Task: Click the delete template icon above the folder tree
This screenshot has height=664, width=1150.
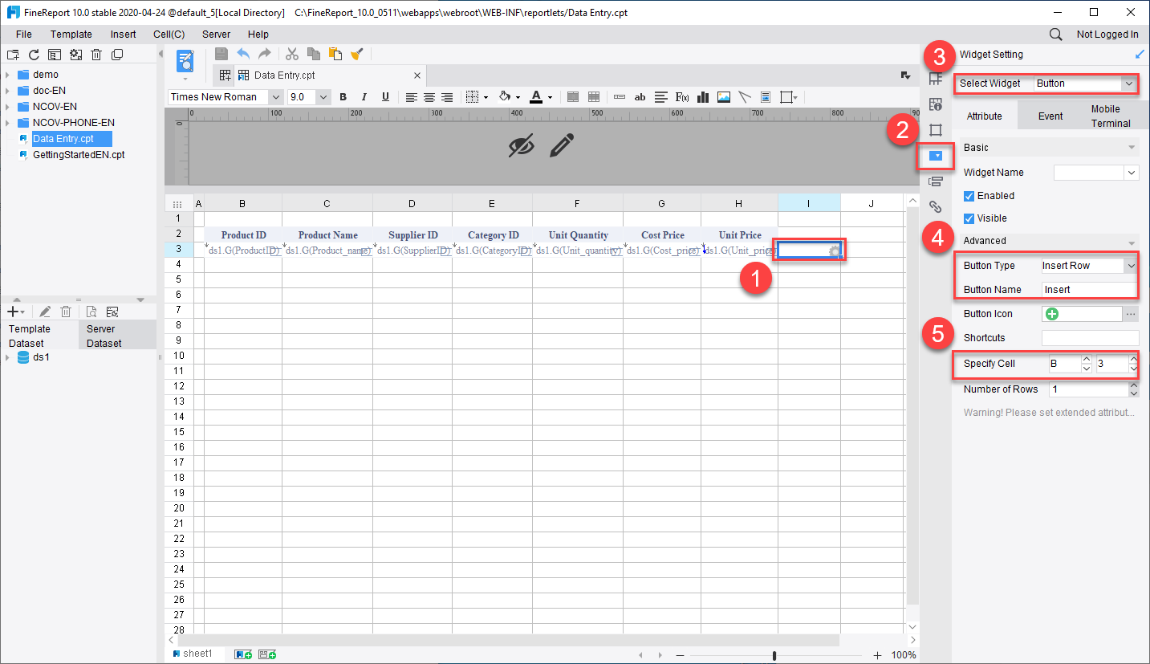Action: click(95, 54)
